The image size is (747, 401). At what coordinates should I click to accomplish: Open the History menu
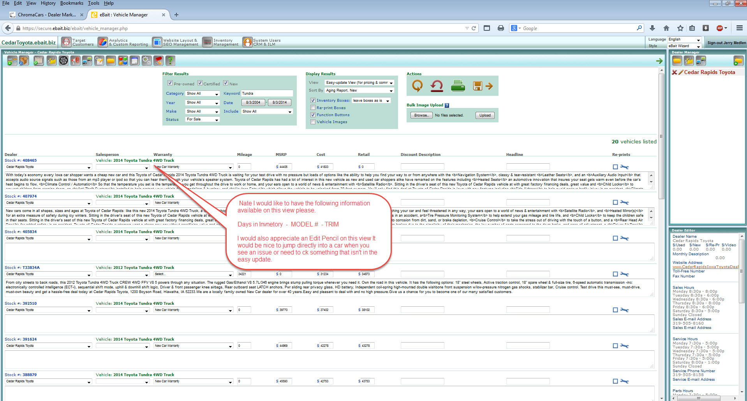[48, 3]
